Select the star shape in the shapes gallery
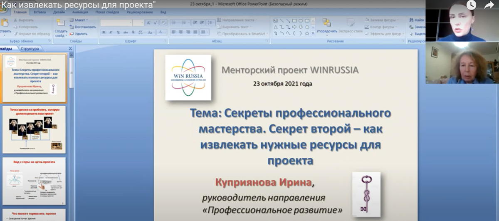 (307, 33)
